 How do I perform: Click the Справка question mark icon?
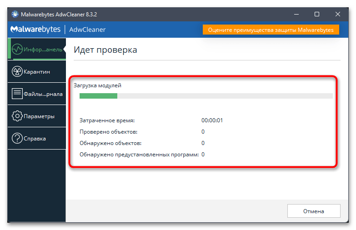pos(17,138)
